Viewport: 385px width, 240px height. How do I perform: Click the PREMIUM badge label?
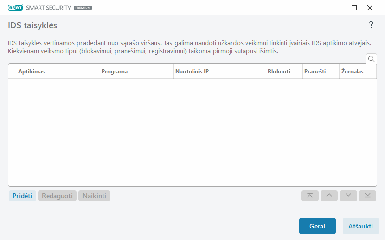[x=83, y=8]
